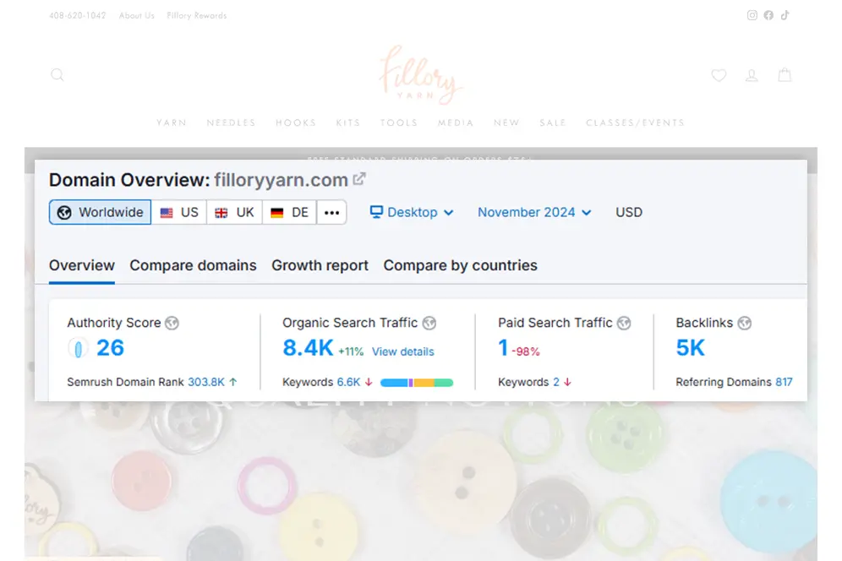Click Semrush Domain Rank 303.8K value

coord(206,382)
